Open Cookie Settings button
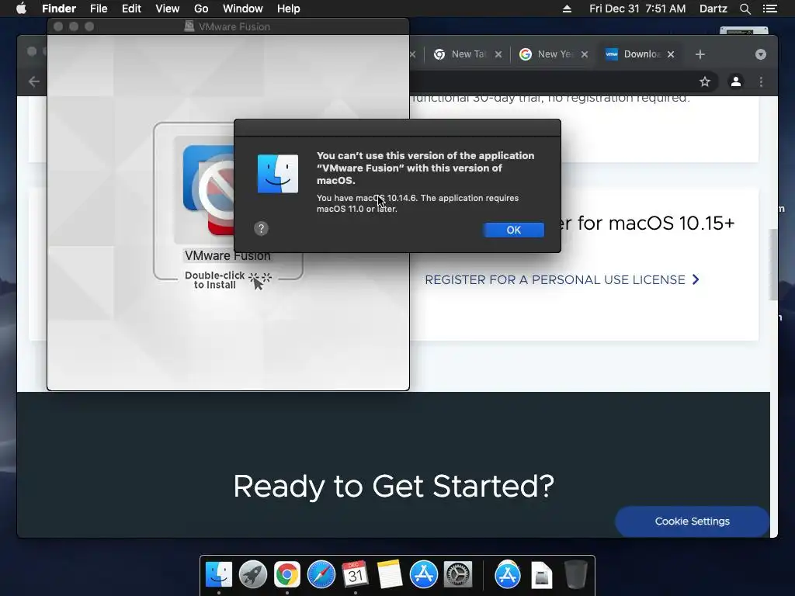The height and width of the screenshot is (596, 795). 692,521
